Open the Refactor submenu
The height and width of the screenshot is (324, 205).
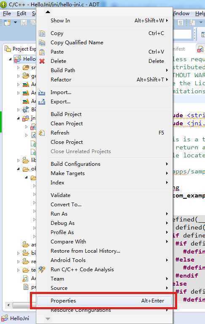(x=105, y=80)
